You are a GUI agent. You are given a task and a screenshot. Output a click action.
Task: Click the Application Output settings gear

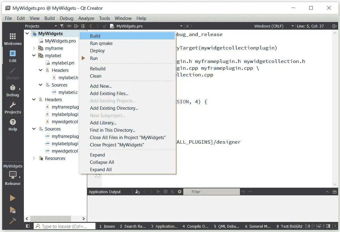pyautogui.click(x=180, y=192)
